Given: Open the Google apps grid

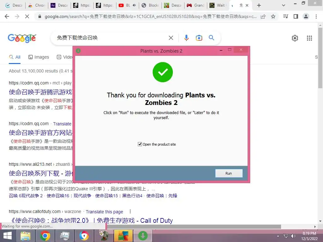Looking at the screenshot, I should 309,38.
